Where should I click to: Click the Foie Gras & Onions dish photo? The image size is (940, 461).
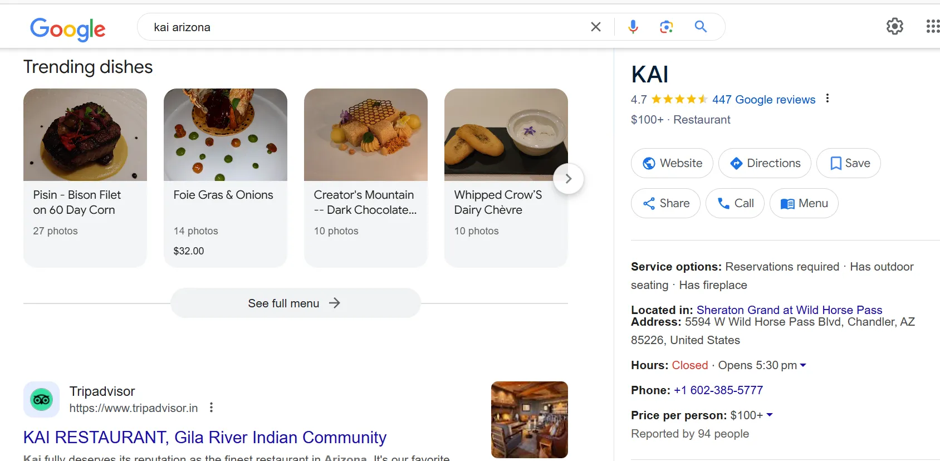(x=225, y=135)
